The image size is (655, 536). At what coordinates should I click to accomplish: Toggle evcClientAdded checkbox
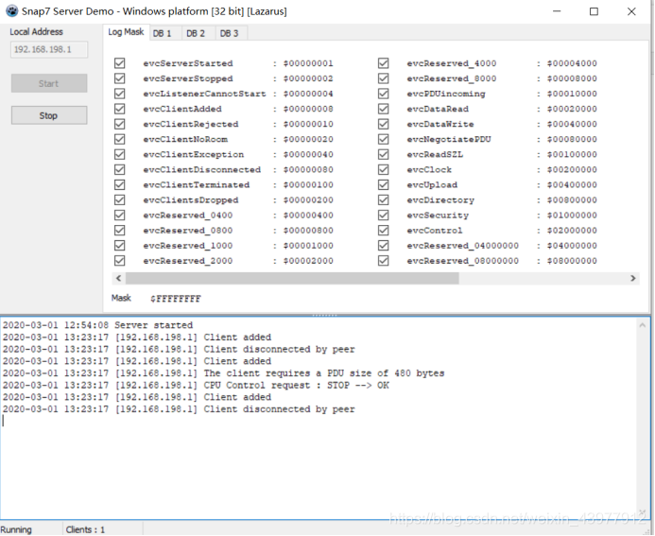pyautogui.click(x=119, y=109)
